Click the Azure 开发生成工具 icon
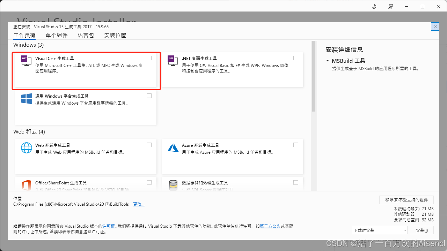This screenshot has width=447, height=251. click(173, 148)
